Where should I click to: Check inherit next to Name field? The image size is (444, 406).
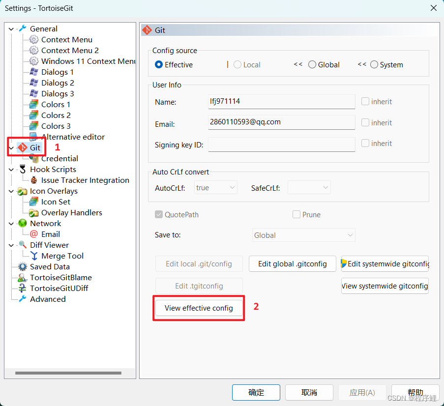click(365, 101)
